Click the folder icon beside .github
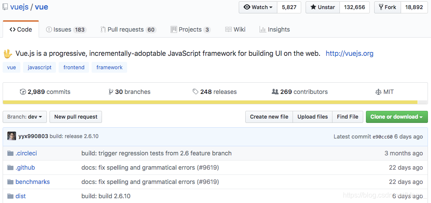The width and height of the screenshot is (431, 203). click(10, 168)
